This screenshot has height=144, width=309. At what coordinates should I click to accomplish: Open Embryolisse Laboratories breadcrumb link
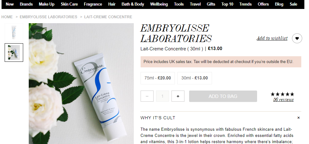(x=49, y=17)
